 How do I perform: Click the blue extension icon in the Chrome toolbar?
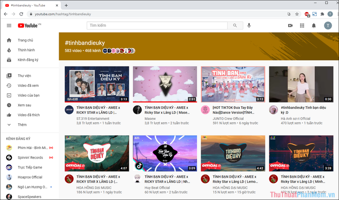click(315, 14)
